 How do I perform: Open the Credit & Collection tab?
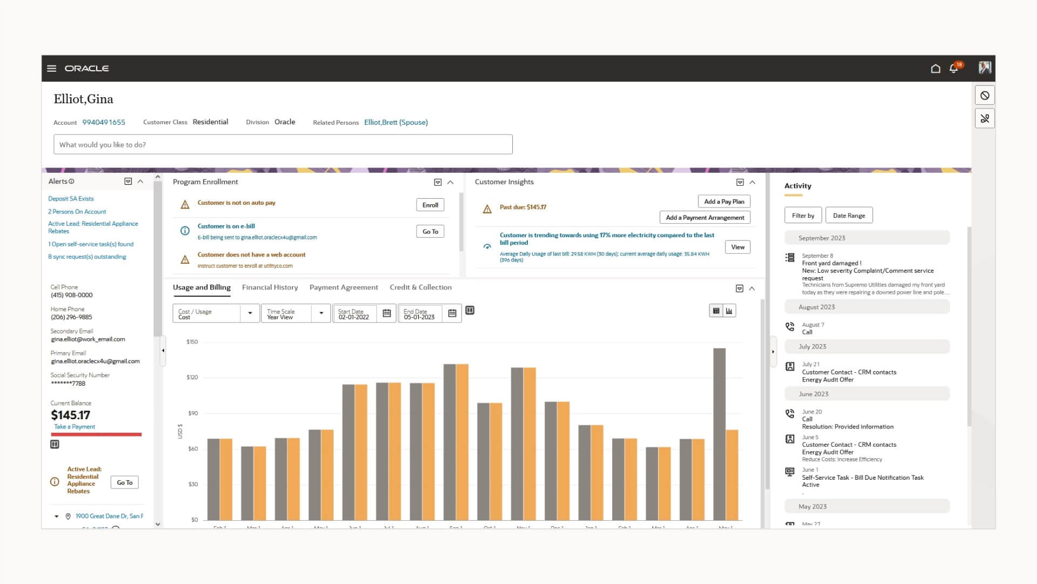click(421, 287)
